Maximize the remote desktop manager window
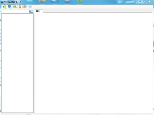The width and height of the screenshot is (154, 115). click(144, 2)
